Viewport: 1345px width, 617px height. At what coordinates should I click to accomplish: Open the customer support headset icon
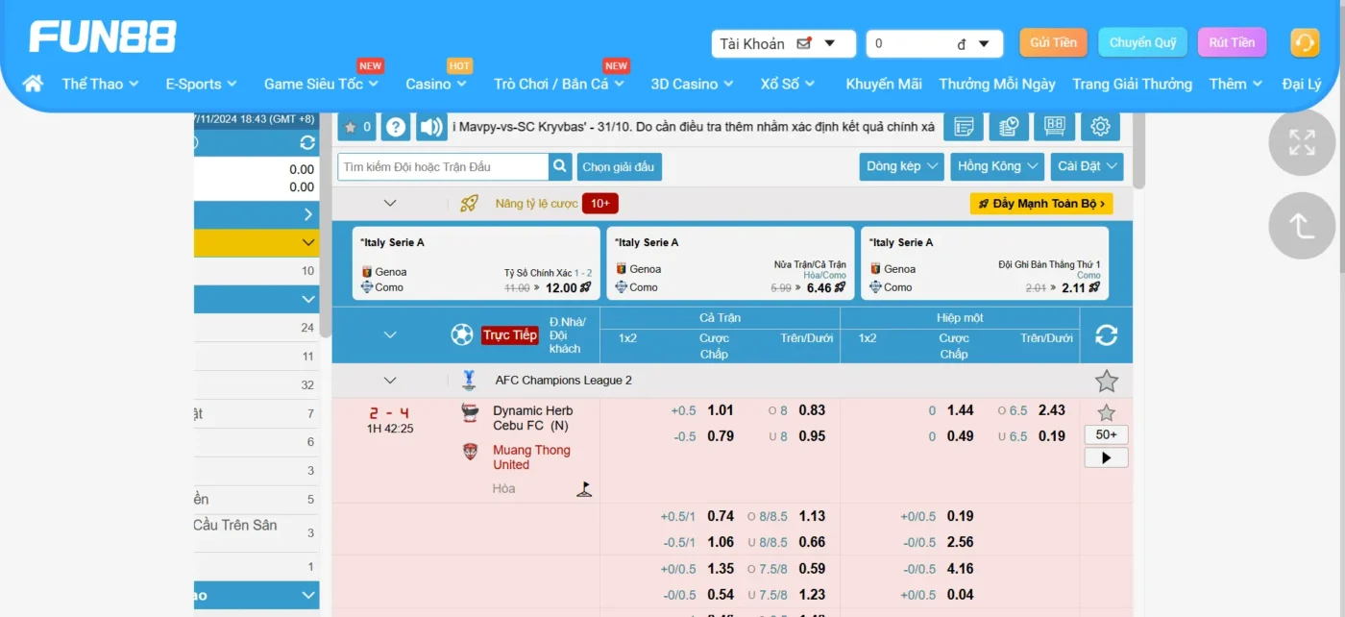coord(1304,43)
